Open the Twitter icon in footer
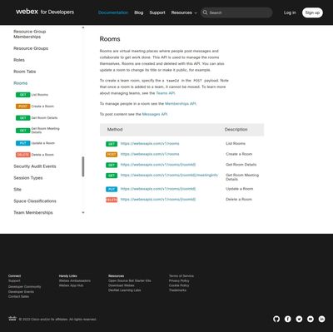333x332 pixels. pos(299,319)
